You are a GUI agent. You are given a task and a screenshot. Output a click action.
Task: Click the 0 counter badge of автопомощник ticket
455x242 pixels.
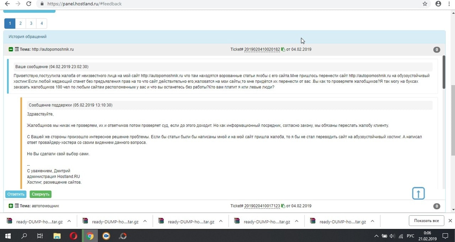(x=437, y=206)
